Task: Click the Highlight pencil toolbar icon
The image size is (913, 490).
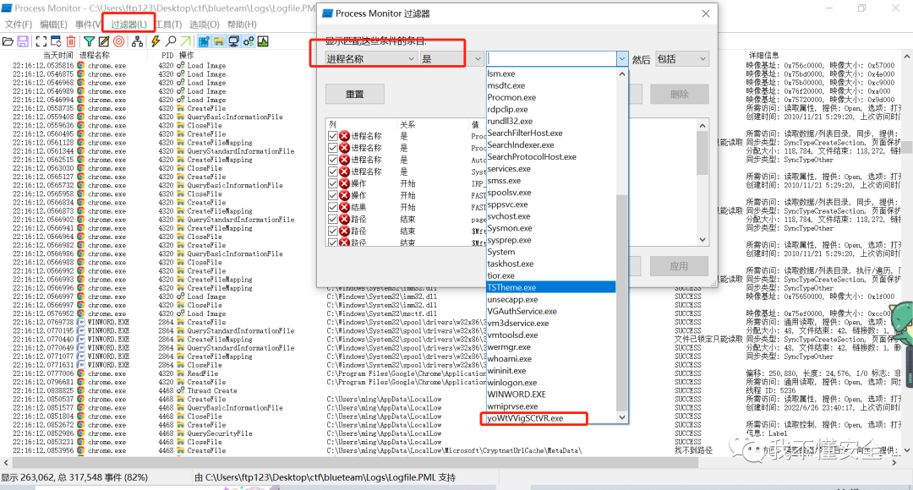Action: point(104,41)
